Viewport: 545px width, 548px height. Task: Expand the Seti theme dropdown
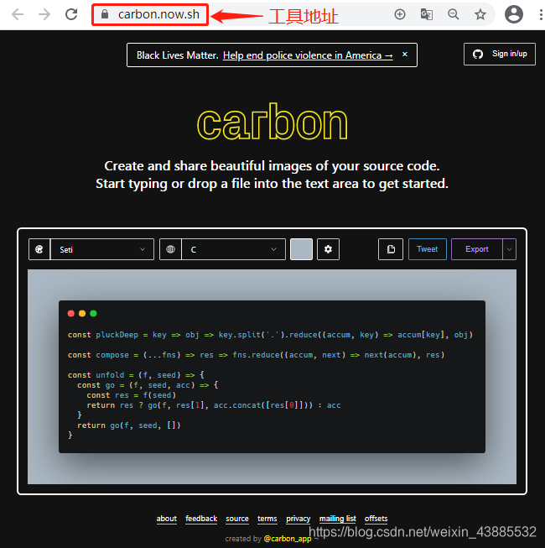click(x=102, y=249)
